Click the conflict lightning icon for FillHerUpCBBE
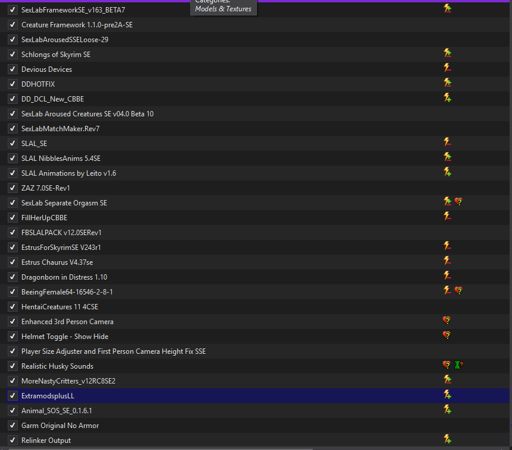 point(447,216)
